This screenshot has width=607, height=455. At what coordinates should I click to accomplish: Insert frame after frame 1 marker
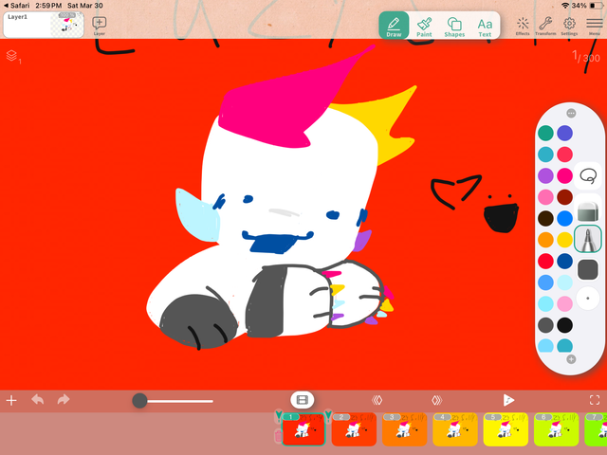tap(328, 416)
